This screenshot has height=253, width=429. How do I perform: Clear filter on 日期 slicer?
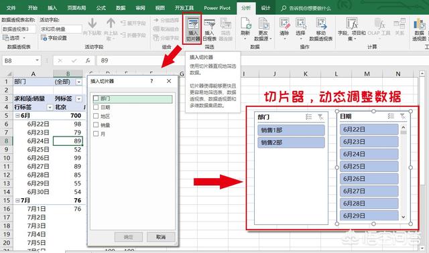click(403, 116)
